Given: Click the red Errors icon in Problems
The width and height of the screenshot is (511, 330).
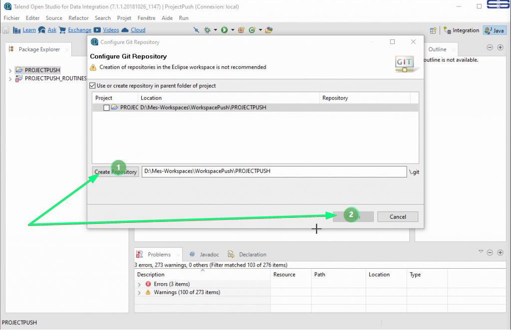Looking at the screenshot, I should click(148, 284).
